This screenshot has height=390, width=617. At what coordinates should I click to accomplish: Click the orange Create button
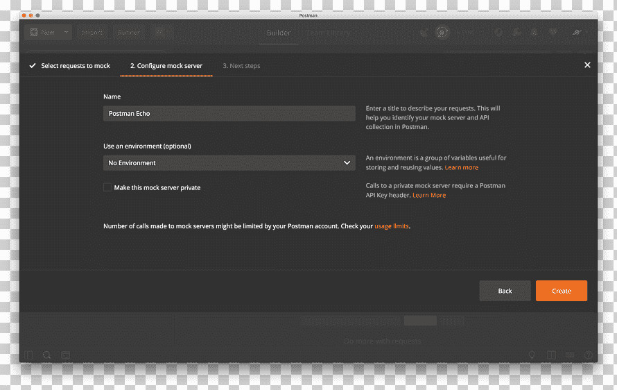(562, 291)
